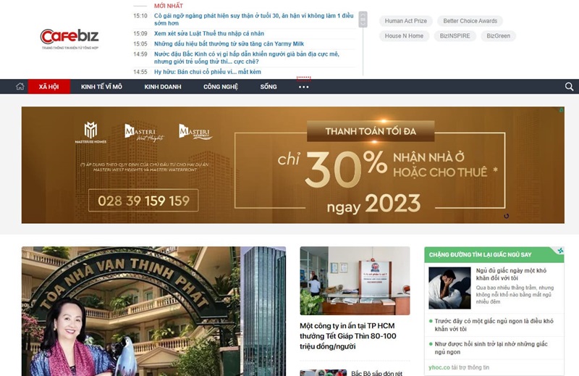Viewport: 579px width, 376px height.
Task: Open the Tòa nhà Vạn Thịnh Phát article image
Action: pyautogui.click(x=153, y=312)
